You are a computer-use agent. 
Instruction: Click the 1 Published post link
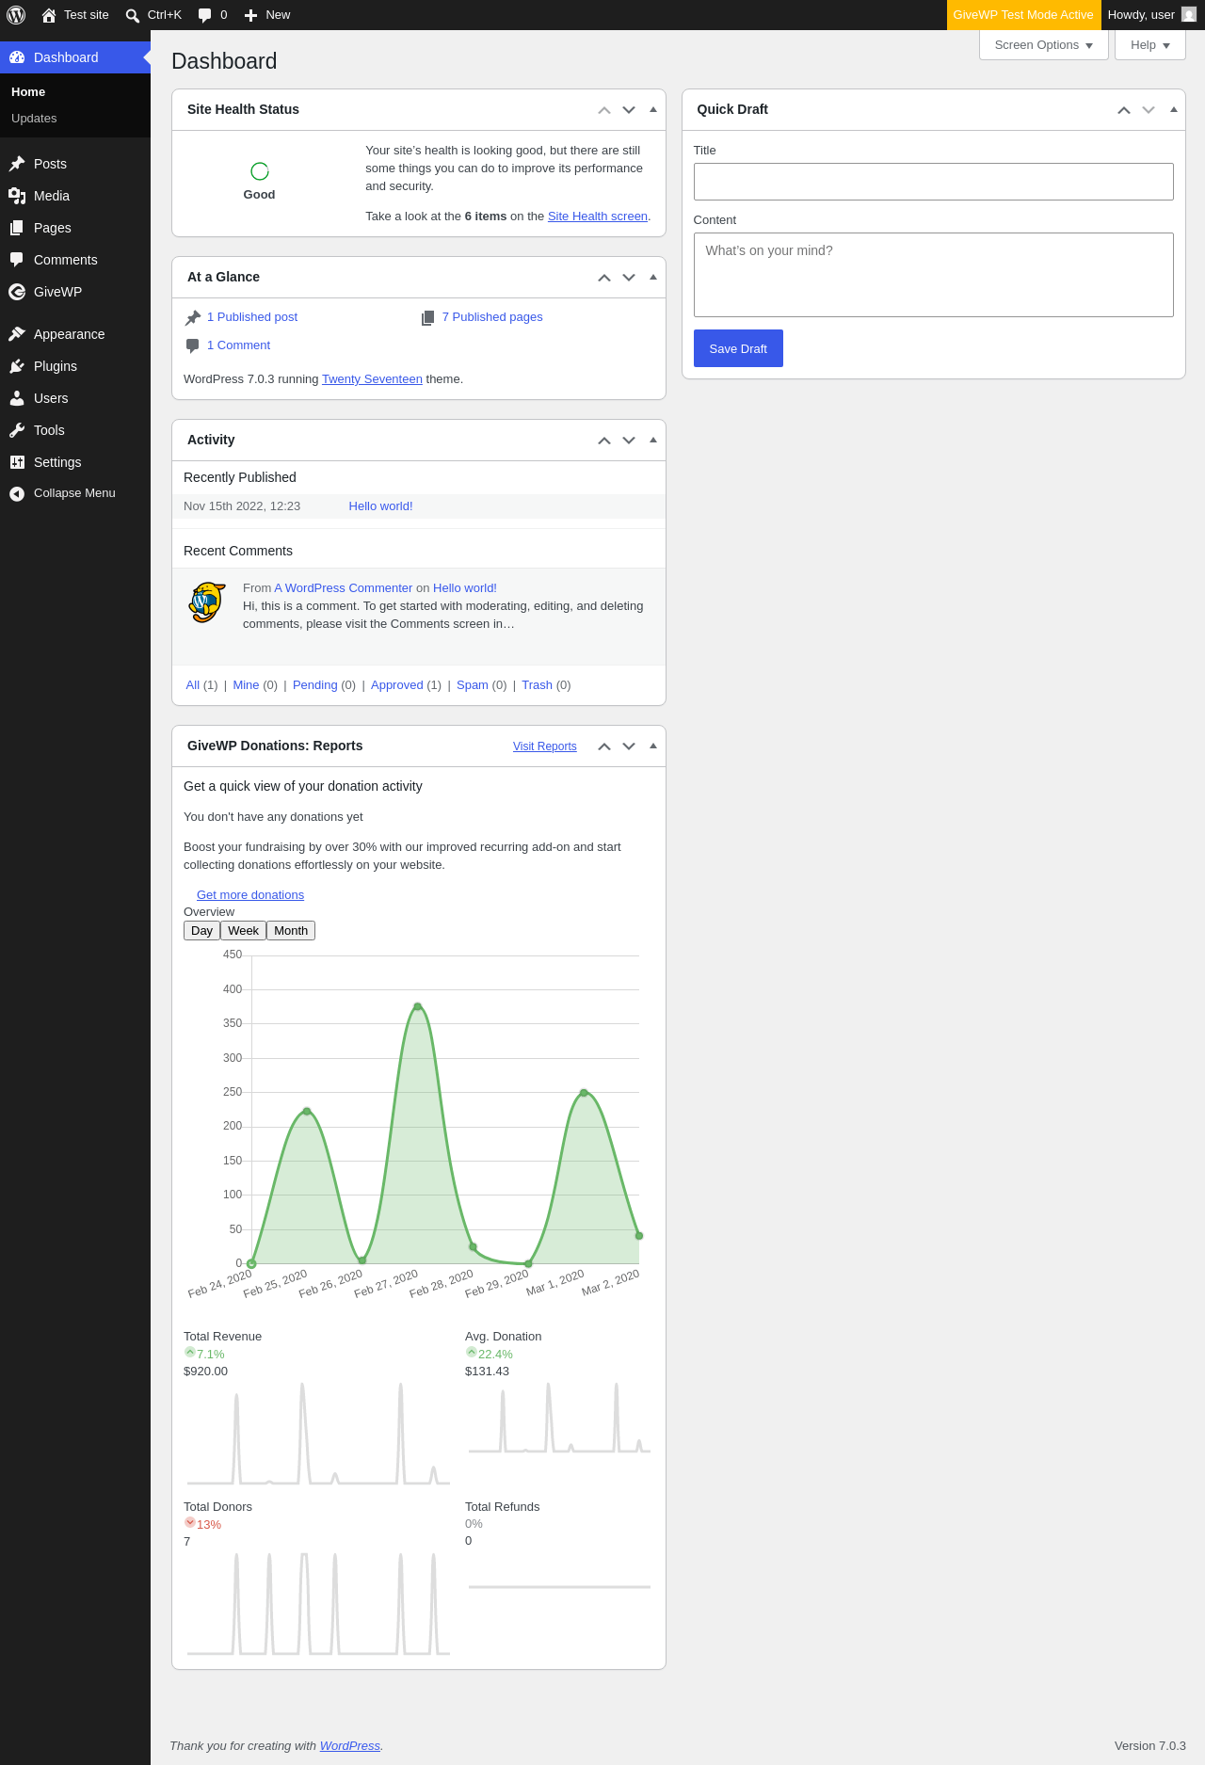coord(252,317)
